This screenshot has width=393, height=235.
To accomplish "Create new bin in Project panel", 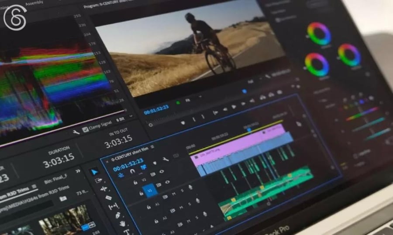I will point(63,198).
